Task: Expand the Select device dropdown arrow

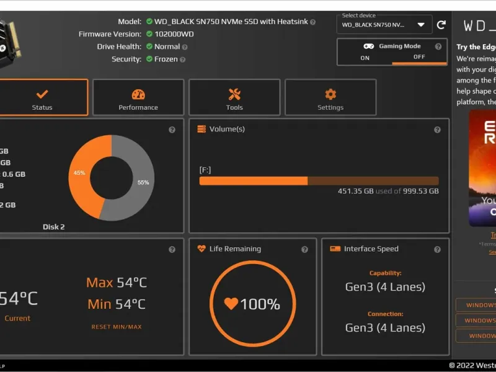Action: point(421,25)
